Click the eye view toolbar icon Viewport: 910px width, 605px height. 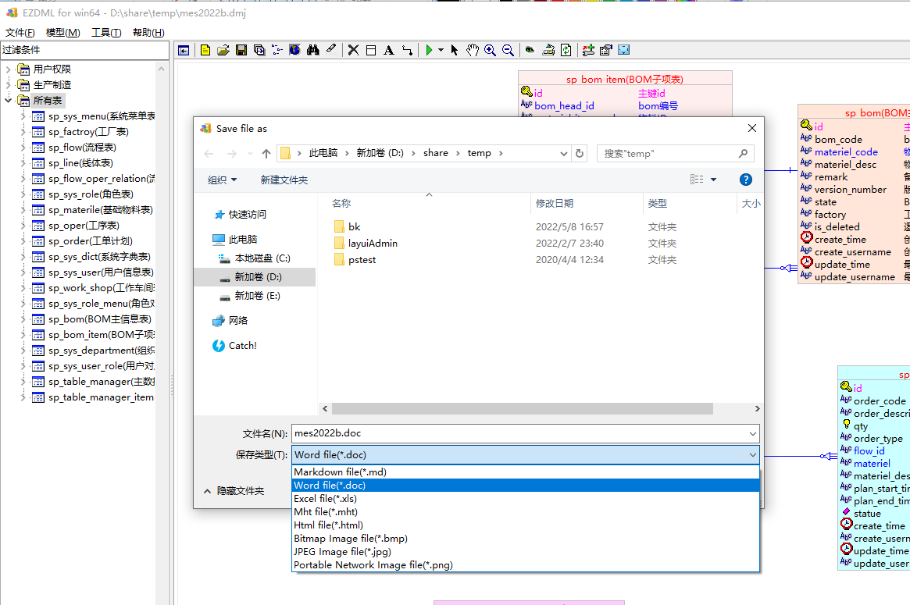tap(530, 51)
